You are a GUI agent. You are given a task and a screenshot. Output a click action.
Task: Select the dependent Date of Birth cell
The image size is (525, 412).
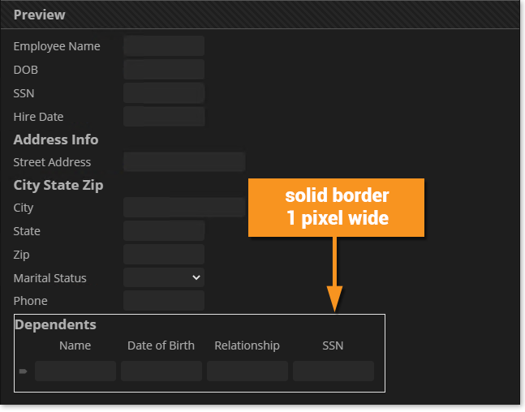(161, 371)
